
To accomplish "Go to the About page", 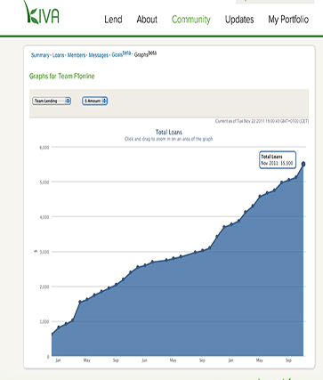I will click(x=147, y=20).
